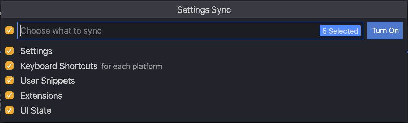Untick the Extensions checkbox
The height and width of the screenshot is (123, 408).
pyautogui.click(x=9, y=96)
